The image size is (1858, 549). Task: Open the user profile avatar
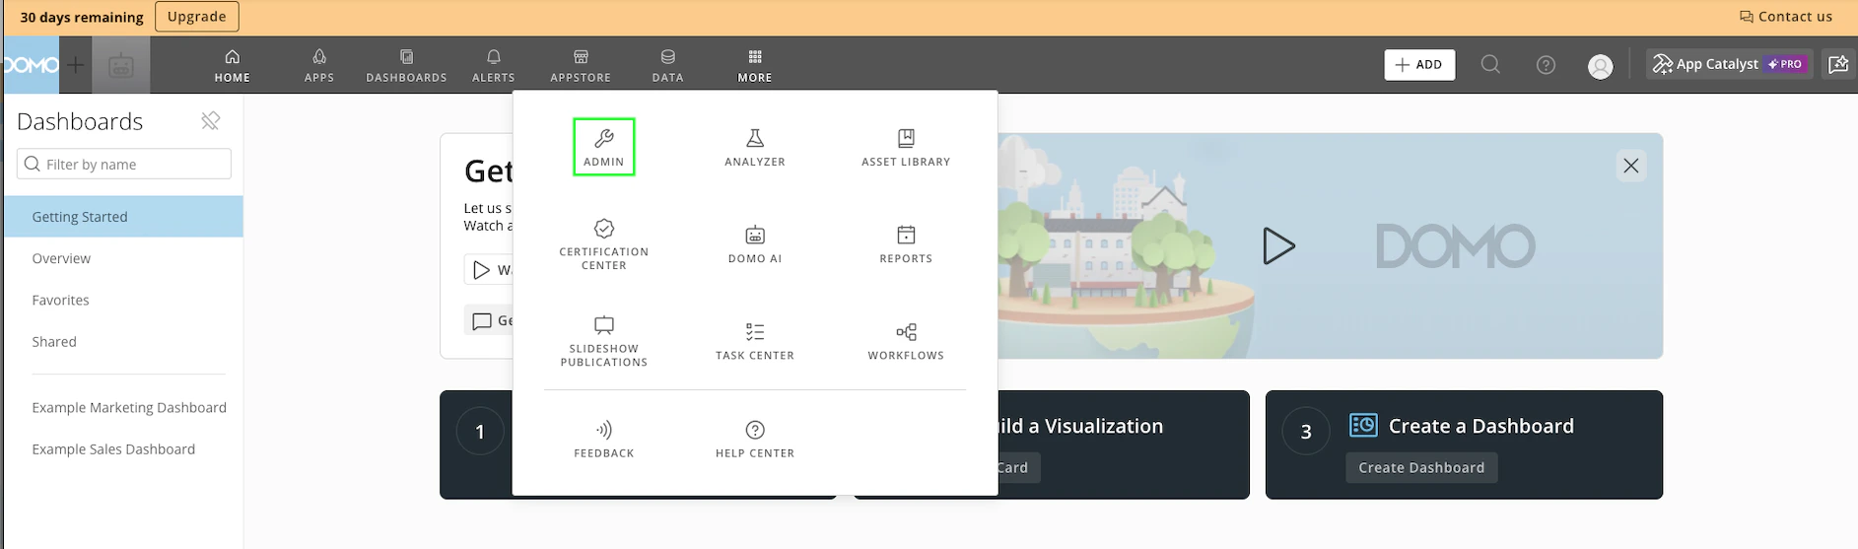pyautogui.click(x=1601, y=66)
